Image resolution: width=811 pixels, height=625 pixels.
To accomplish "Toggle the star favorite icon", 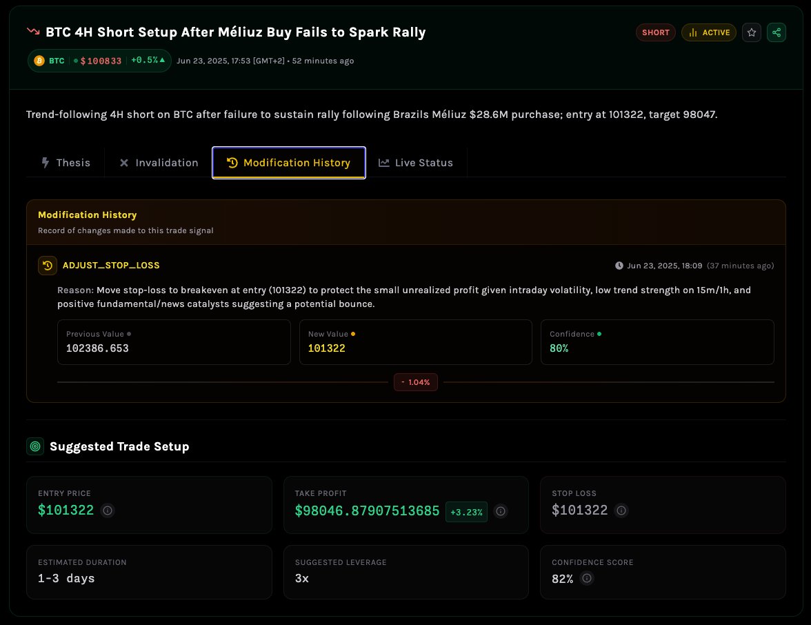I will [x=752, y=32].
